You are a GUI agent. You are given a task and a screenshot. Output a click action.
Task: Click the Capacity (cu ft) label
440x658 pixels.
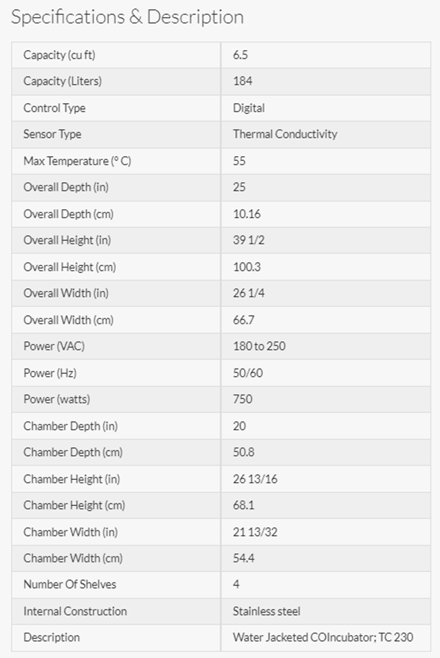(x=63, y=55)
